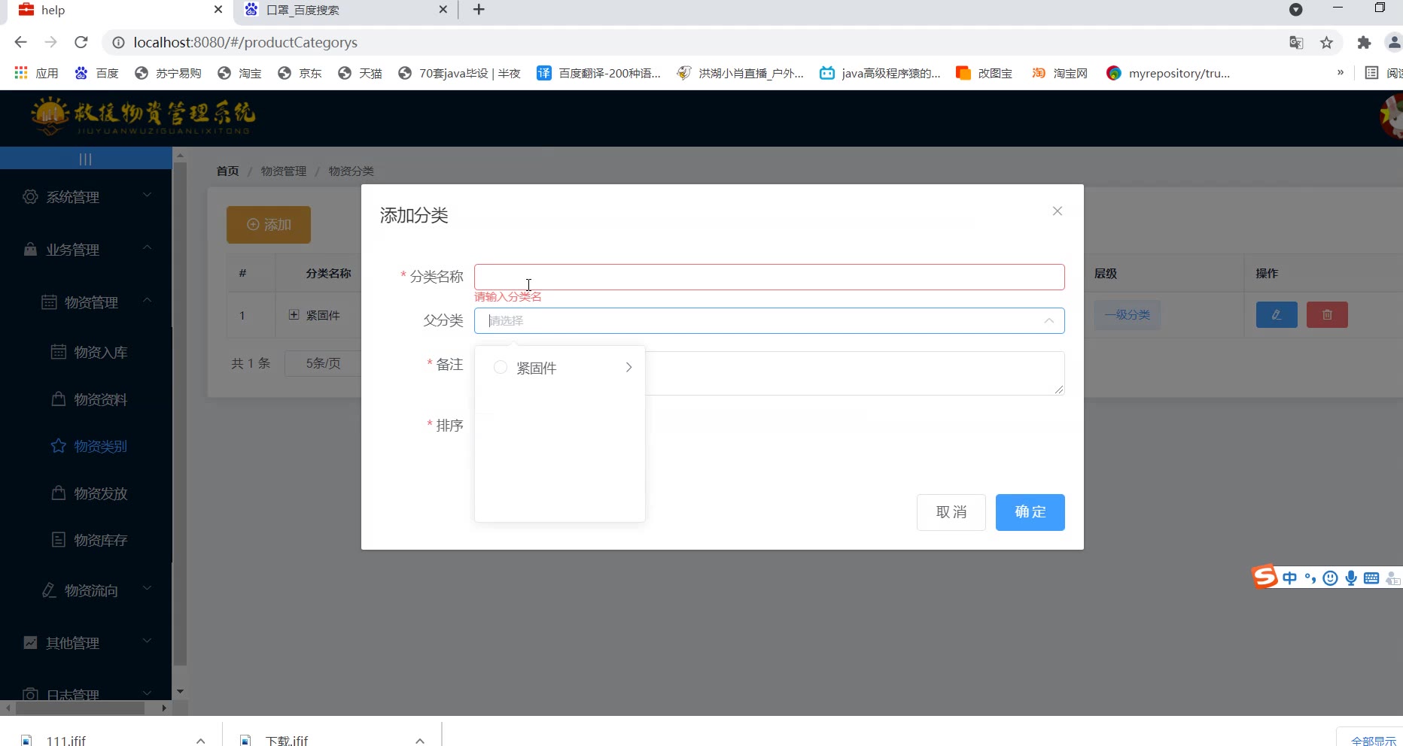This screenshot has width=1403, height=746.
Task: Open the 苏宁易购 bookmark
Action: (x=168, y=73)
